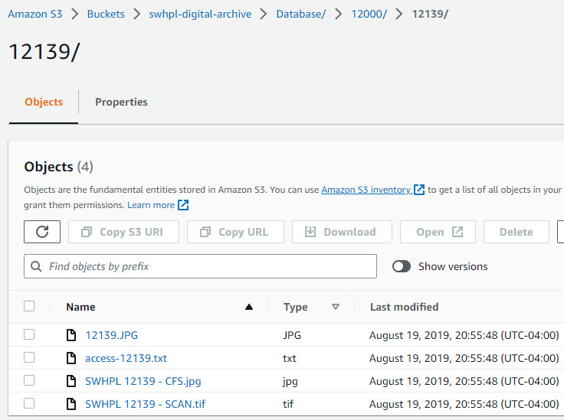Check the box for SWHPL 12139 - CFS.jpg
Viewport: 564px width, 420px height.
tap(29, 380)
